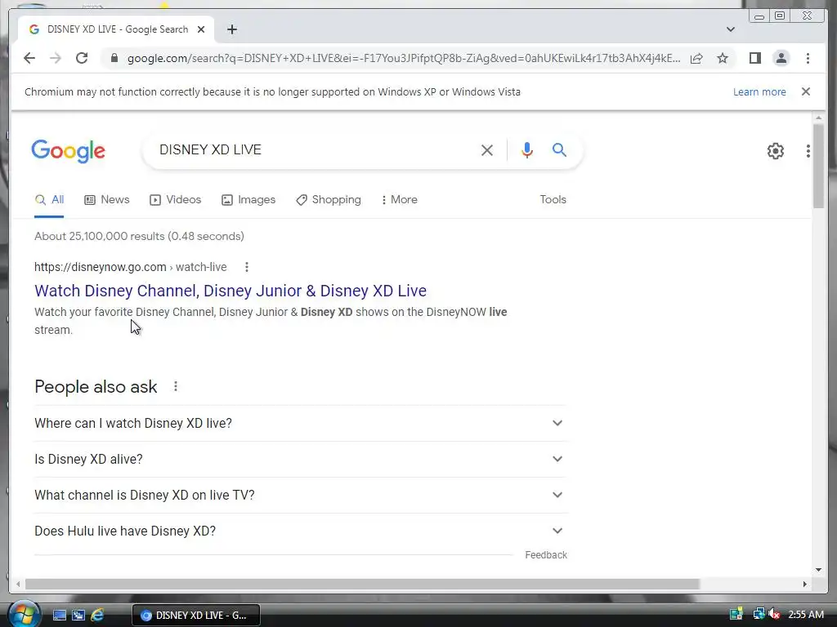Close the DISNEY XD LIVE tab
The width and height of the screenshot is (837, 627).
point(201,29)
